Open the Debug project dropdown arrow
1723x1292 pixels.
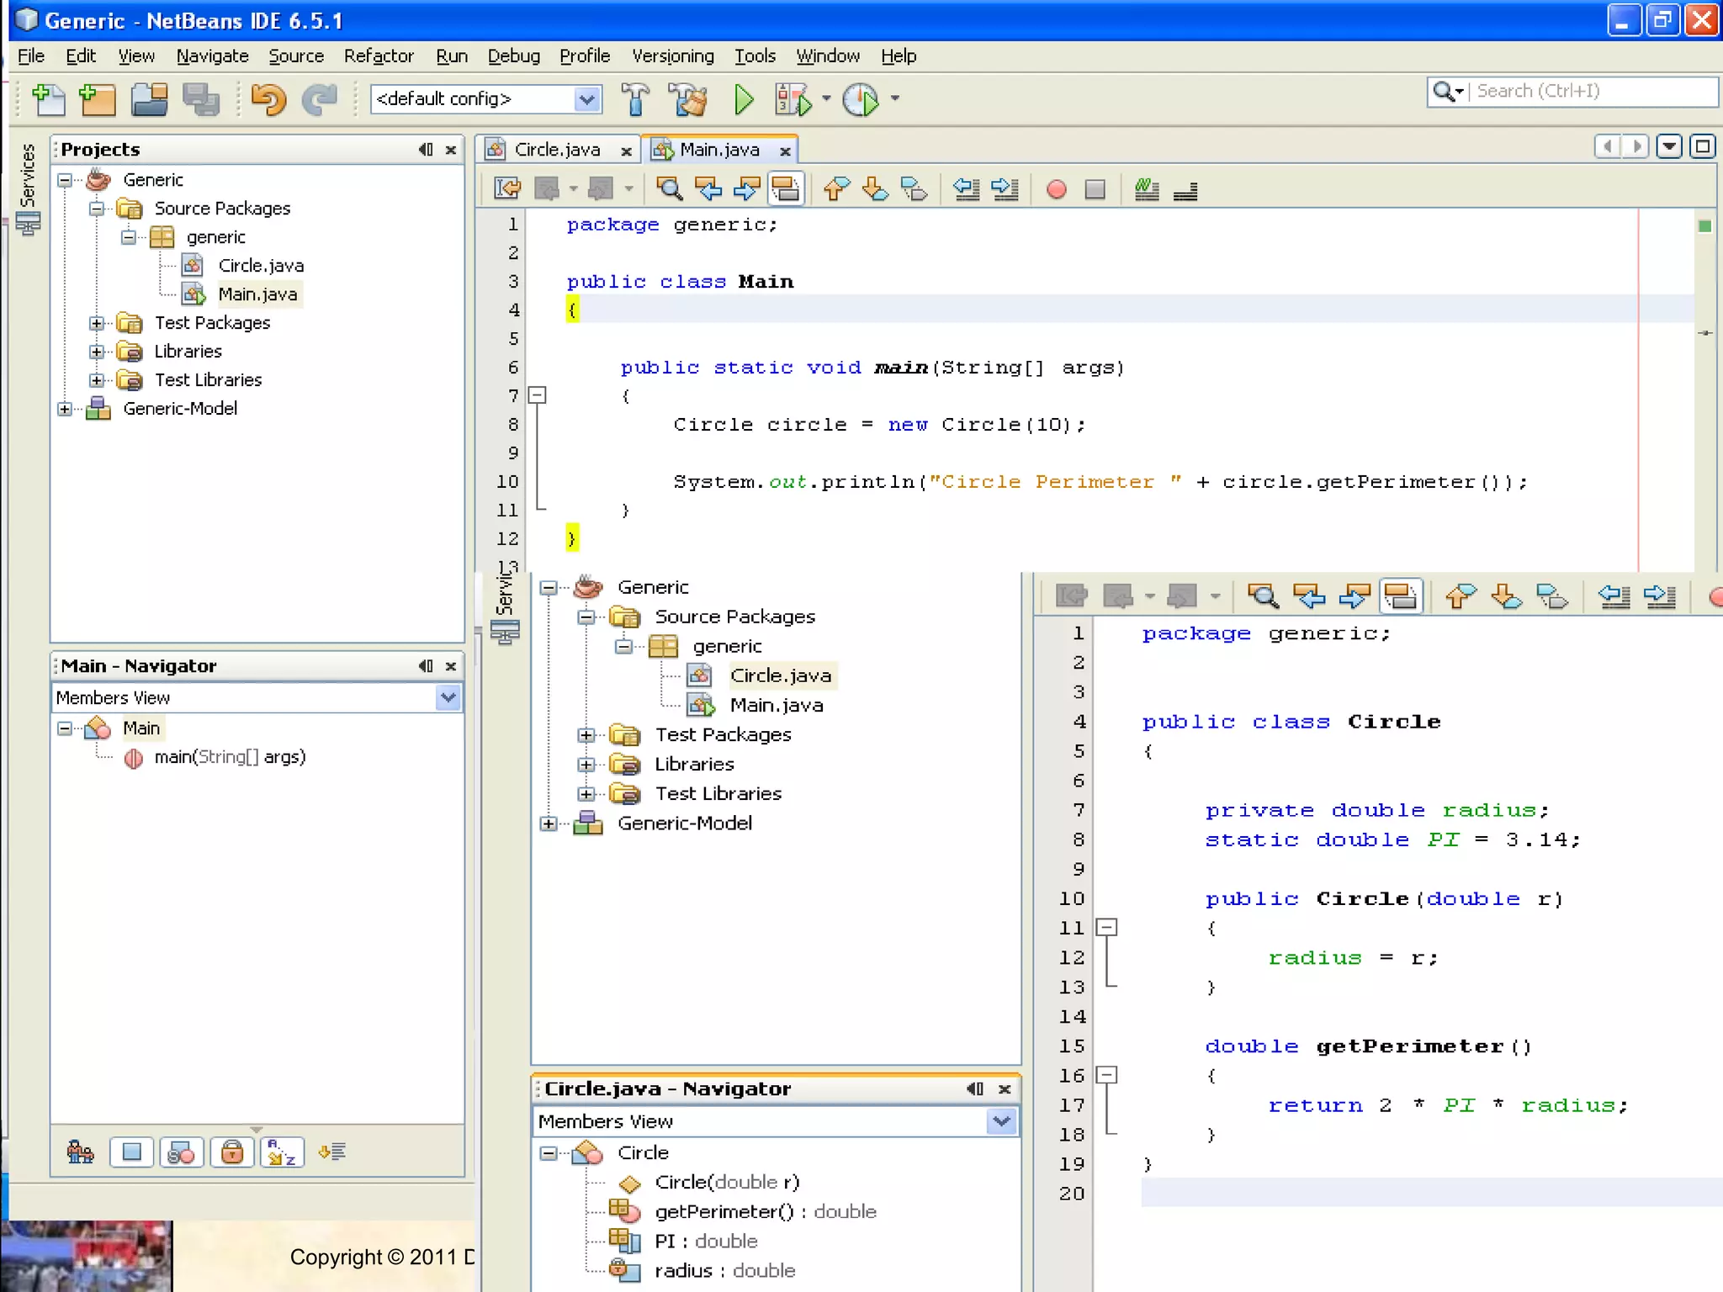pyautogui.click(x=826, y=99)
